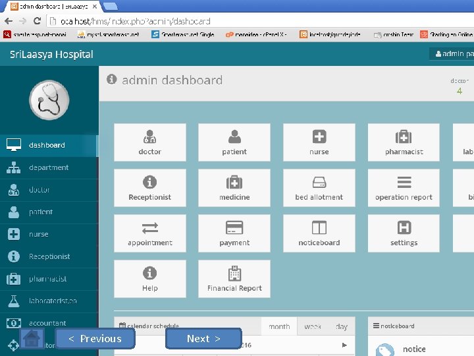The image size is (474, 356).
Task: Click the browser address bar
Action: coord(260,21)
